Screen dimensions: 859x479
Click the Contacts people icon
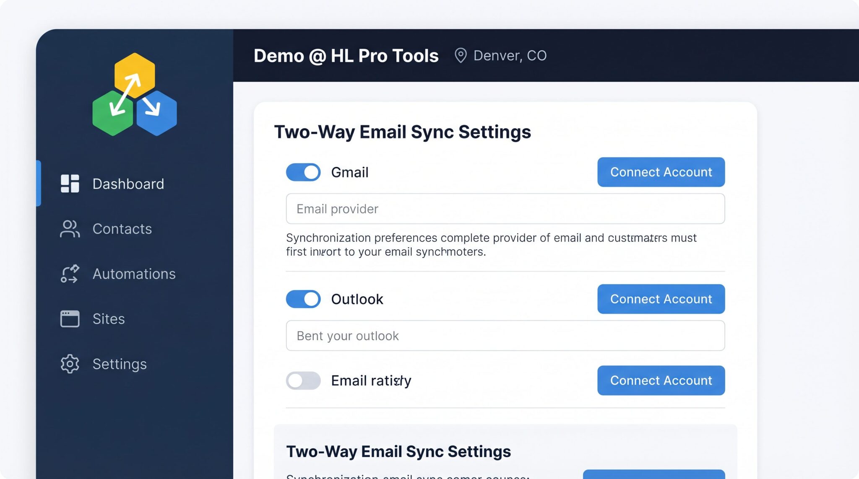[70, 229]
